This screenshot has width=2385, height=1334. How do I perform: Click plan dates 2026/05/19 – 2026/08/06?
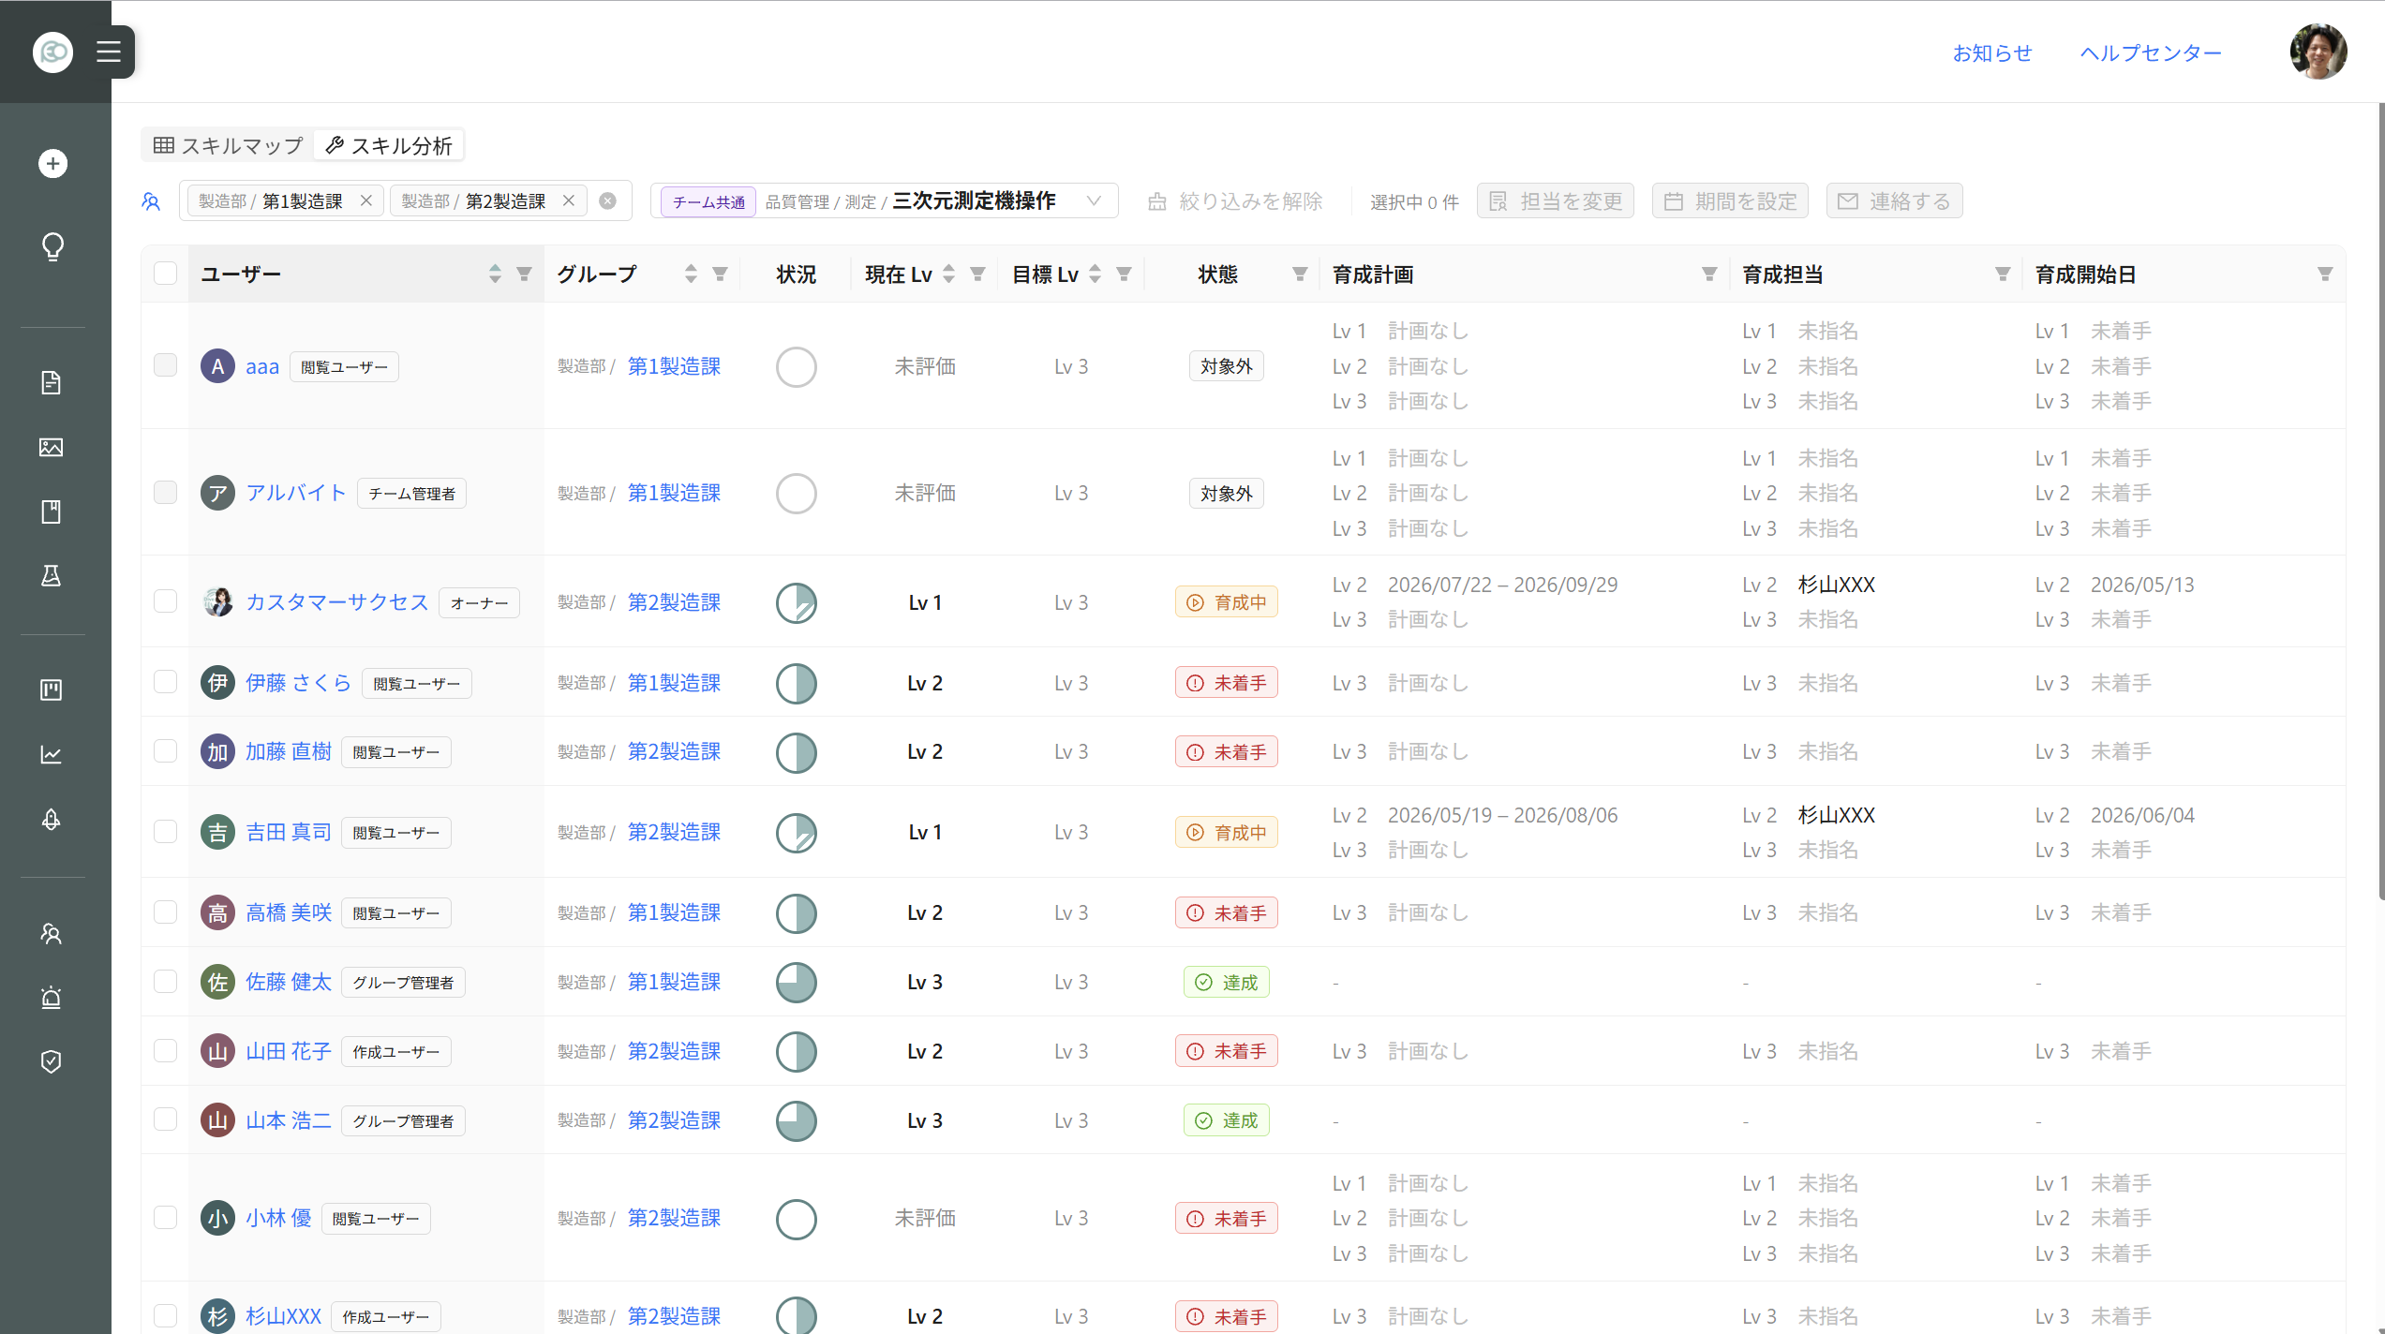coord(1502,815)
